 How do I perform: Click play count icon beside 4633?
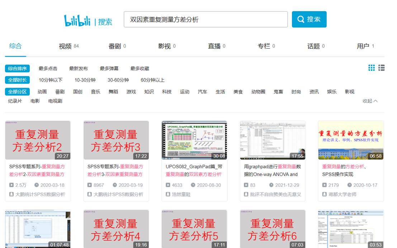coord(168,185)
